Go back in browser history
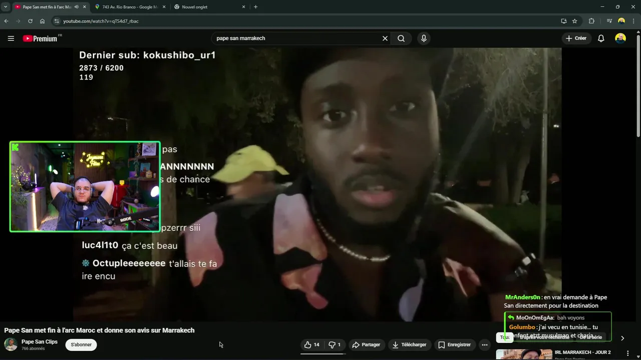Image resolution: width=641 pixels, height=360 pixels. coord(6,21)
